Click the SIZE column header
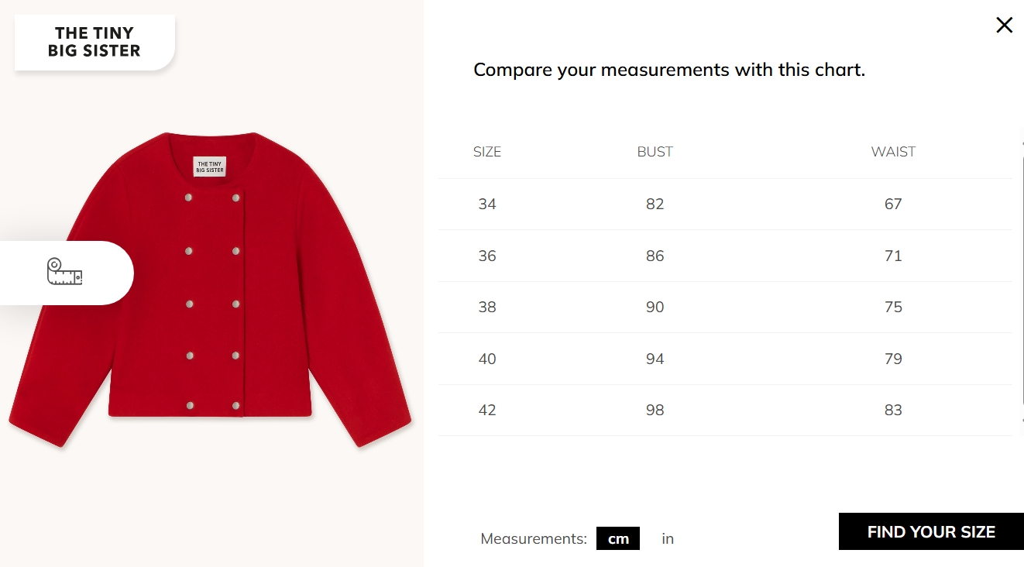This screenshot has height=567, width=1024. pyautogui.click(x=487, y=152)
